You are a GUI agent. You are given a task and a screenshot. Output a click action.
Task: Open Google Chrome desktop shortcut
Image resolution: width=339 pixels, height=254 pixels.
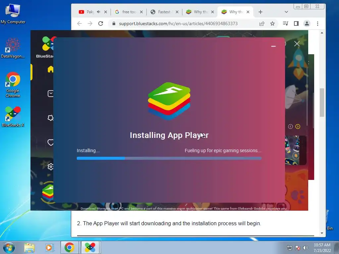point(13,85)
